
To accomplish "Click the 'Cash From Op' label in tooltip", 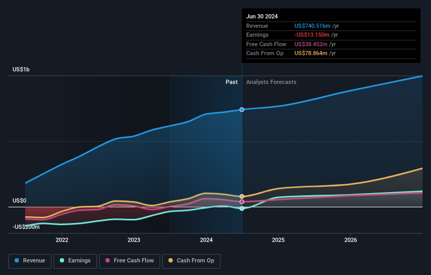I will click(265, 54).
